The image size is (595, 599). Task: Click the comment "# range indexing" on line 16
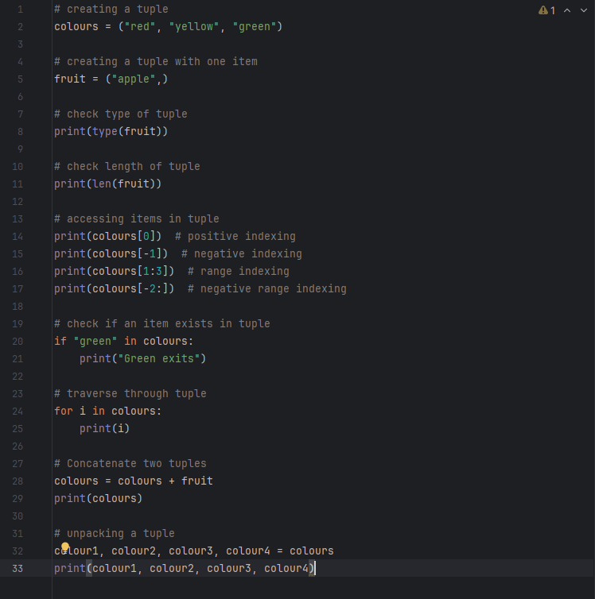click(238, 271)
